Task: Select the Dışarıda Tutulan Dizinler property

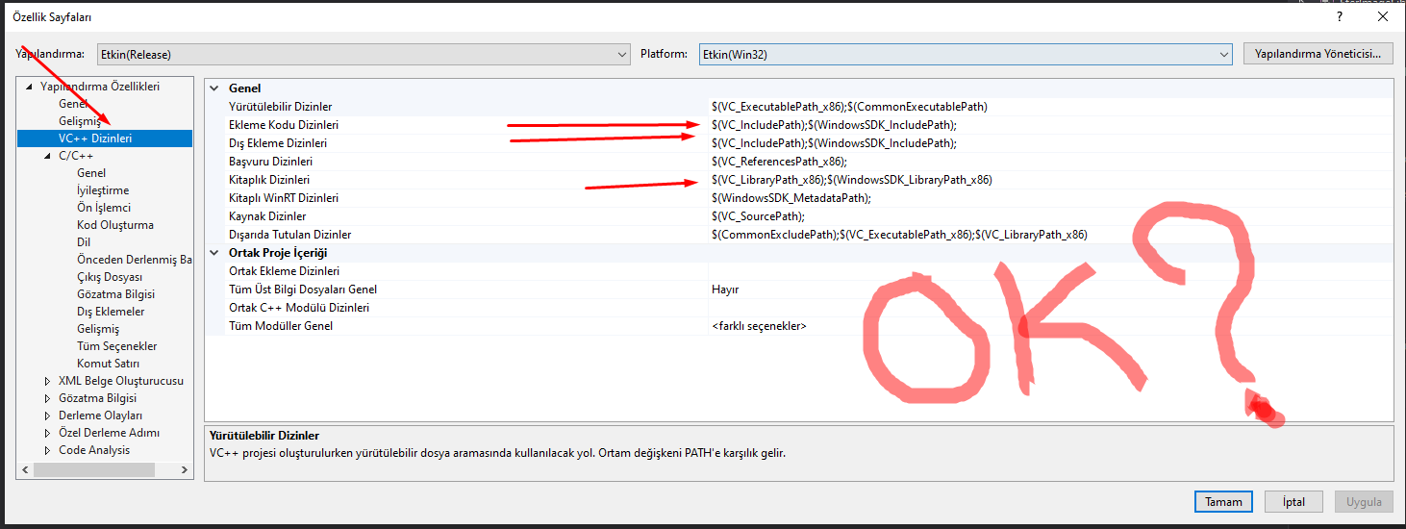Action: [289, 235]
